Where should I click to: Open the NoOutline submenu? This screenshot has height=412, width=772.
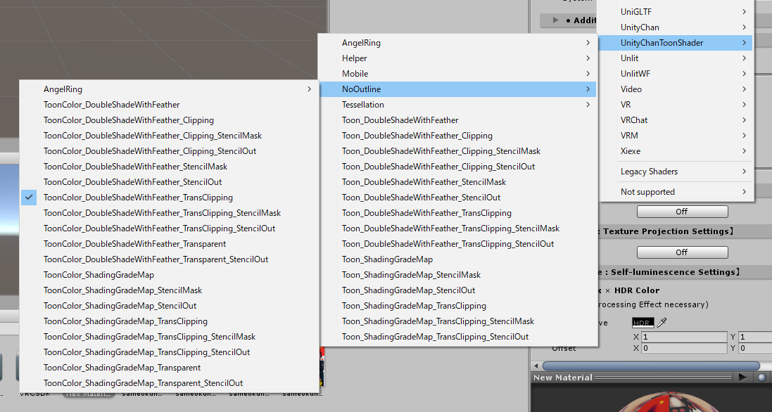pyautogui.click(x=458, y=89)
